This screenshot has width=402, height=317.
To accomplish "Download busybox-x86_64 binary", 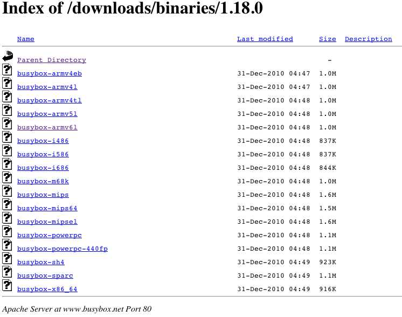I will click(47, 289).
